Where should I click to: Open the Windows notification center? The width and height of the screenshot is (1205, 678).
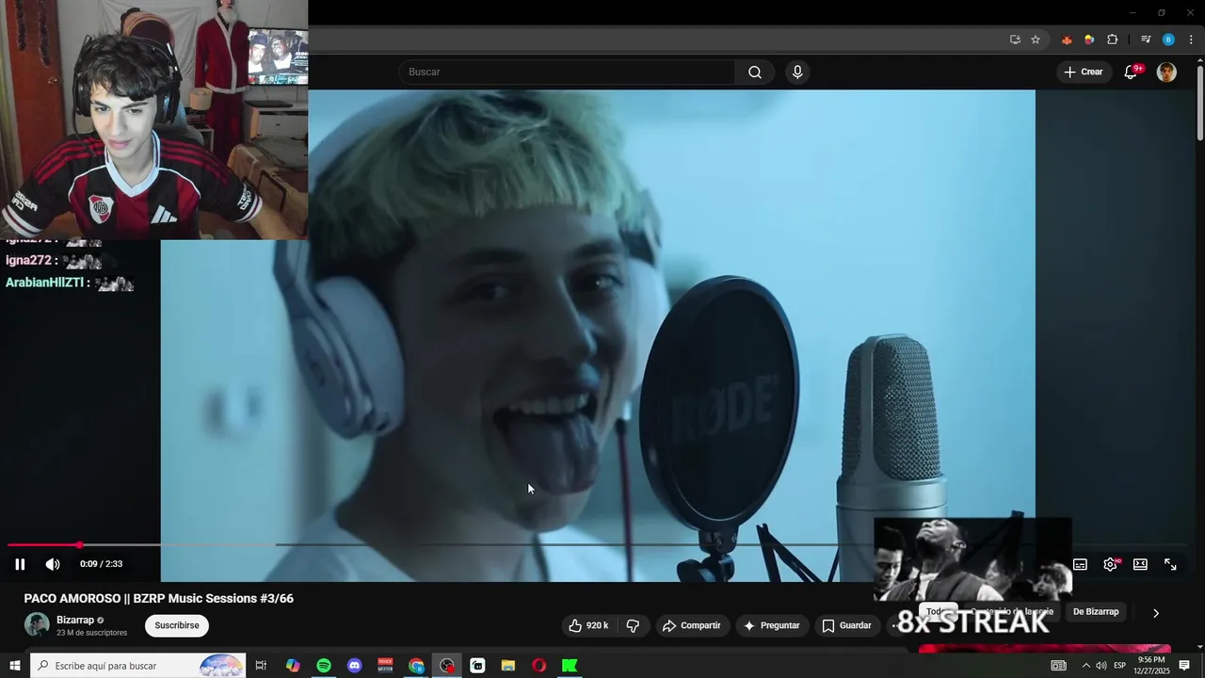pyautogui.click(x=1184, y=666)
